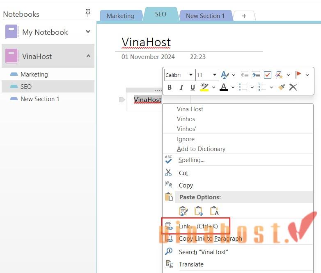Select SEO in the notebook tree
The image size is (321, 273).
pos(48,86)
